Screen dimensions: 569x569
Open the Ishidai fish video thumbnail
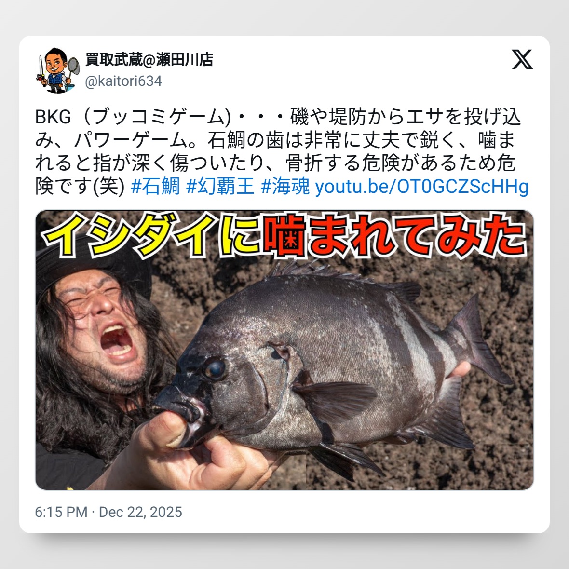point(284,350)
